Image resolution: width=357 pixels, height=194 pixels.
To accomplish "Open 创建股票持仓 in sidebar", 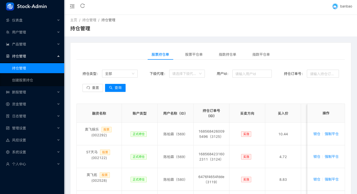I will click(x=23, y=80).
